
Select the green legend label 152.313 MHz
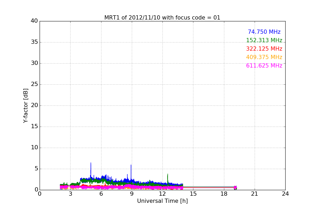264,40
